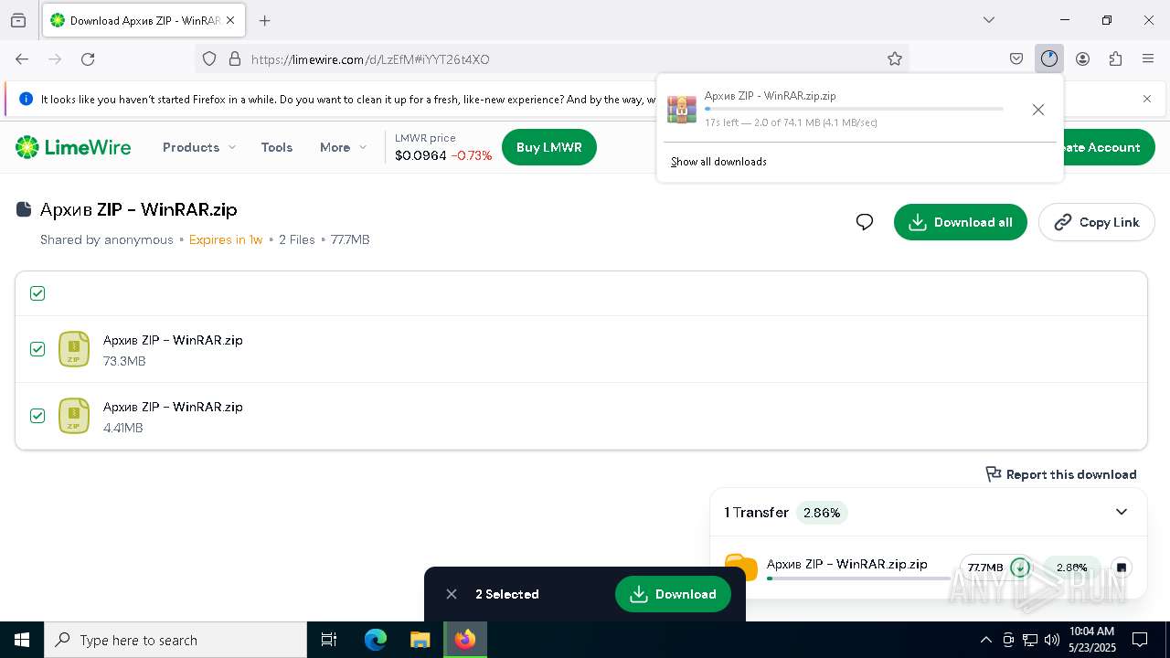Stop the transfer with square button

(x=1121, y=568)
